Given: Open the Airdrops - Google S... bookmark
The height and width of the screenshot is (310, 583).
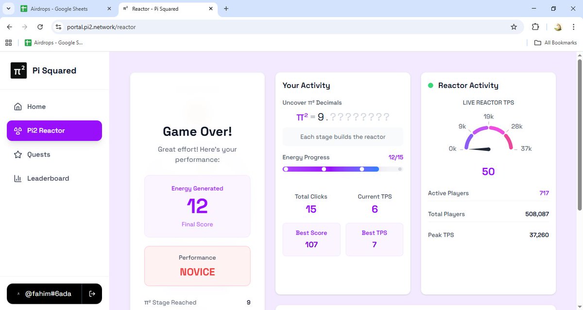Looking at the screenshot, I should (53, 43).
